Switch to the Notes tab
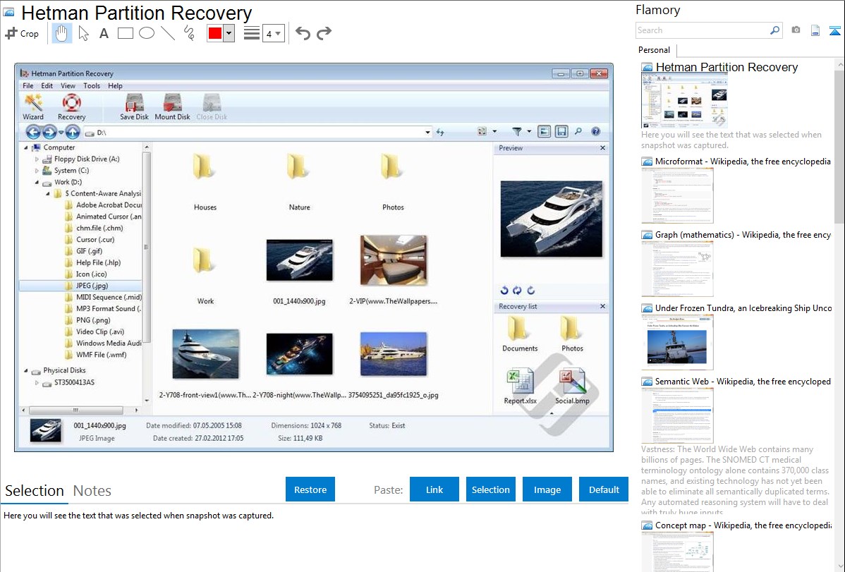845x572 pixels. 92,491
